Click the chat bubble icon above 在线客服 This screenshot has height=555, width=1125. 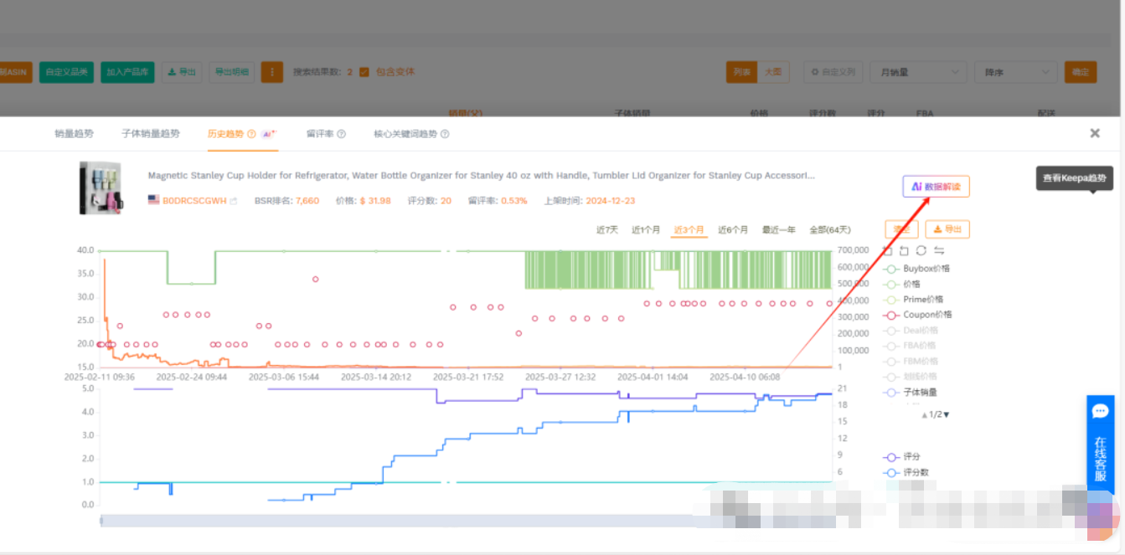tap(1101, 411)
